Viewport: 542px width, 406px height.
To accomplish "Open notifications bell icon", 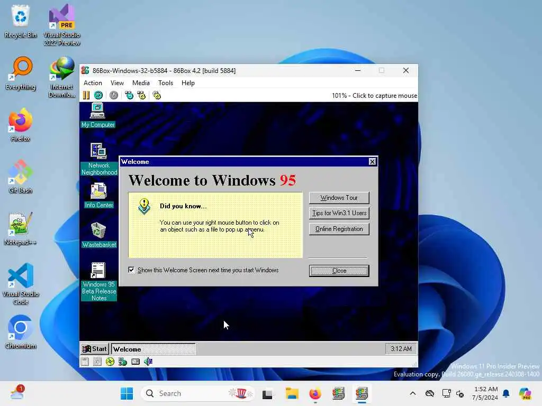I will [506, 393].
